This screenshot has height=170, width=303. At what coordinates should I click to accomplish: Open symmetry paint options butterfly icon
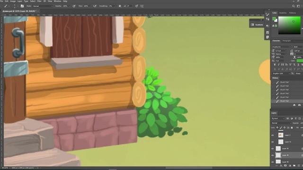pyautogui.click(x=142, y=6)
